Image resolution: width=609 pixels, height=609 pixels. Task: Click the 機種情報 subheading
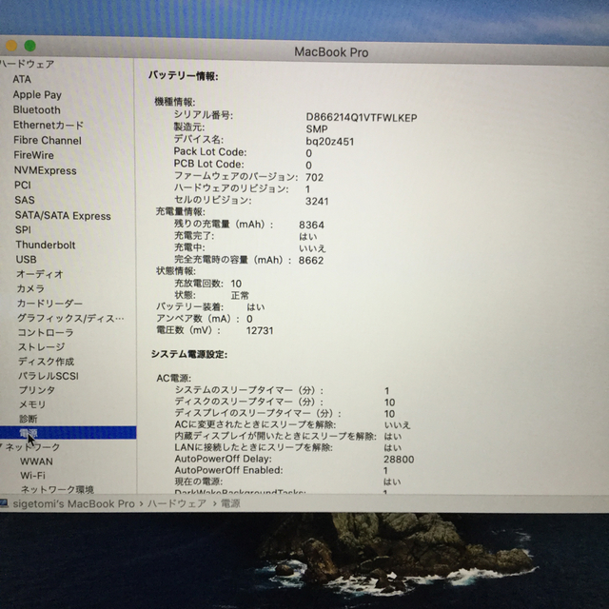pyautogui.click(x=175, y=102)
